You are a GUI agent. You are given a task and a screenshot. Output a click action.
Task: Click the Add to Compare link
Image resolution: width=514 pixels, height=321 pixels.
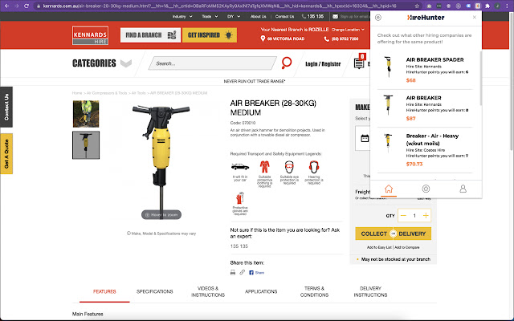pyautogui.click(x=407, y=247)
